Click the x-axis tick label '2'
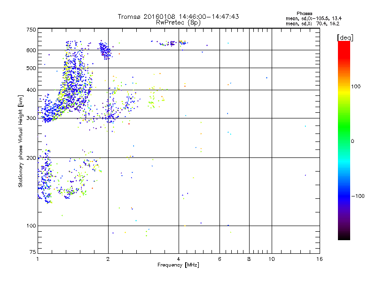Viewport: 376px width, 282px height. [108, 259]
